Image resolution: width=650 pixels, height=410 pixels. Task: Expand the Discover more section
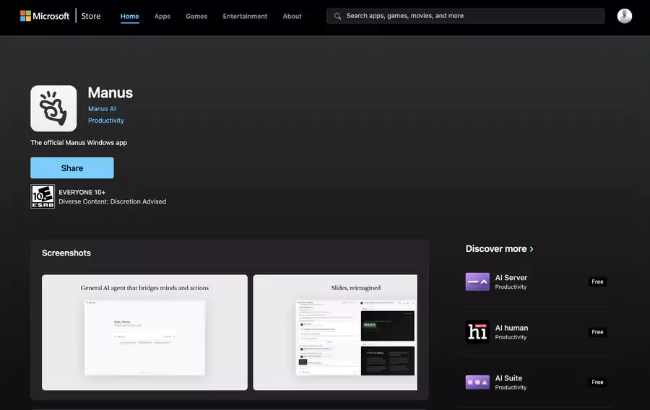[x=500, y=248]
